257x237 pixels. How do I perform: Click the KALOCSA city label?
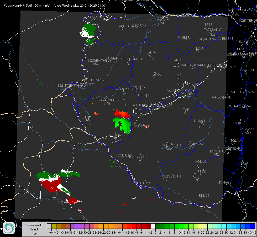pos(247,130)
